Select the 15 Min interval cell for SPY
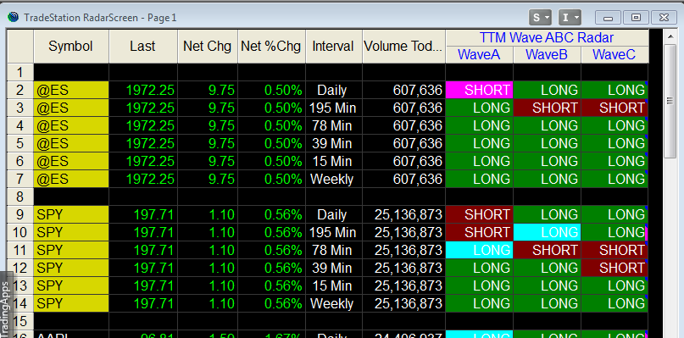684x338 pixels. [333, 285]
